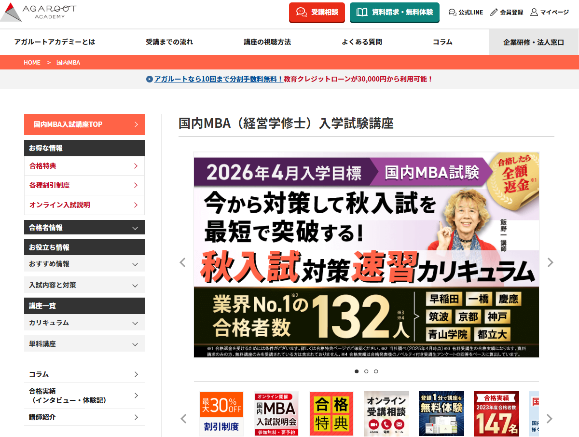The width and height of the screenshot is (579, 437).
Task: Select コラム in top navigation
Action: [x=442, y=42]
